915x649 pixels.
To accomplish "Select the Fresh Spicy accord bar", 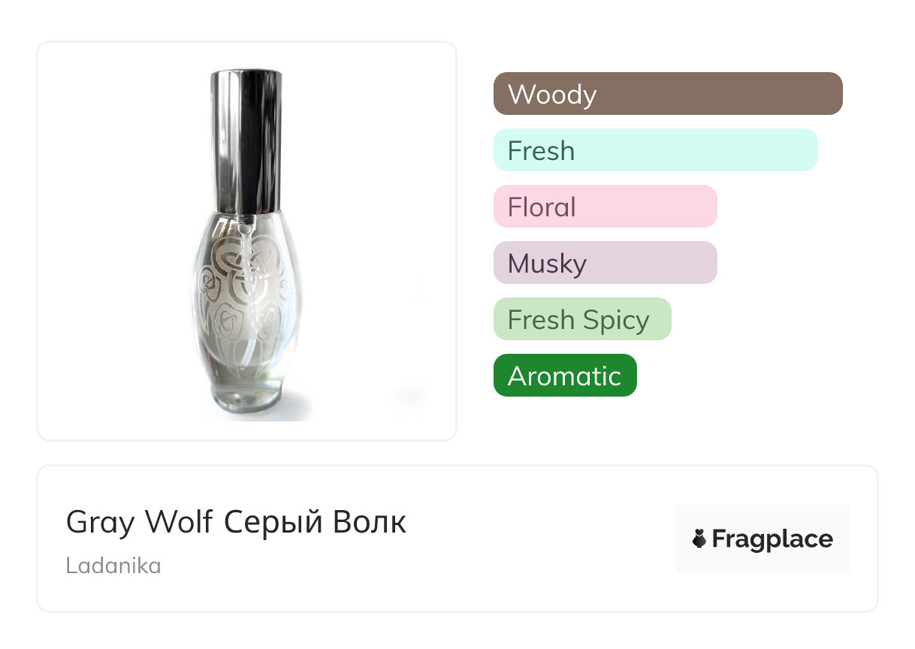I will (582, 319).
